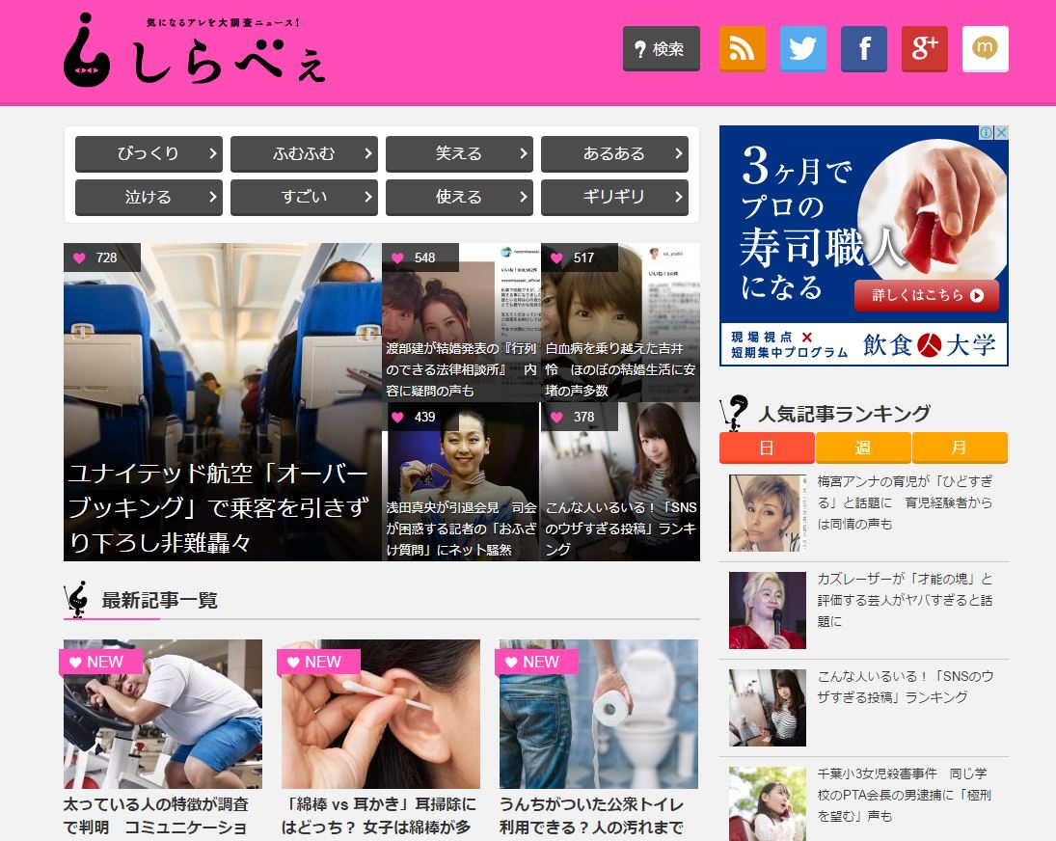Click heart icon beside 728 likes
This screenshot has width=1056, height=841.
click(79, 258)
